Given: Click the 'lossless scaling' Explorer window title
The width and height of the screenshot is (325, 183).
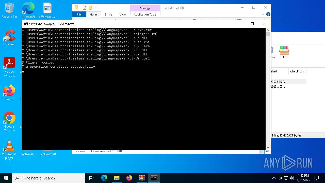Looking at the screenshot, I should pyautogui.click(x=174, y=8).
